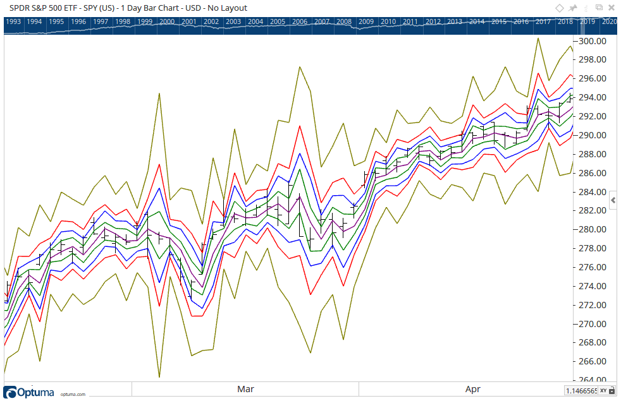Viewport: 621px width, 401px height.
Task: Select the 296.00 price level label
Action: pos(593,78)
